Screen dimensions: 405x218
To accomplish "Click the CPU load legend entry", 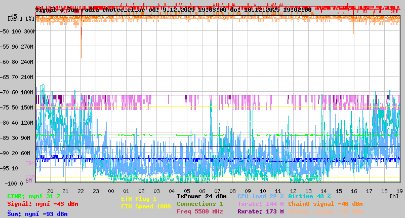I will coord(260,196).
